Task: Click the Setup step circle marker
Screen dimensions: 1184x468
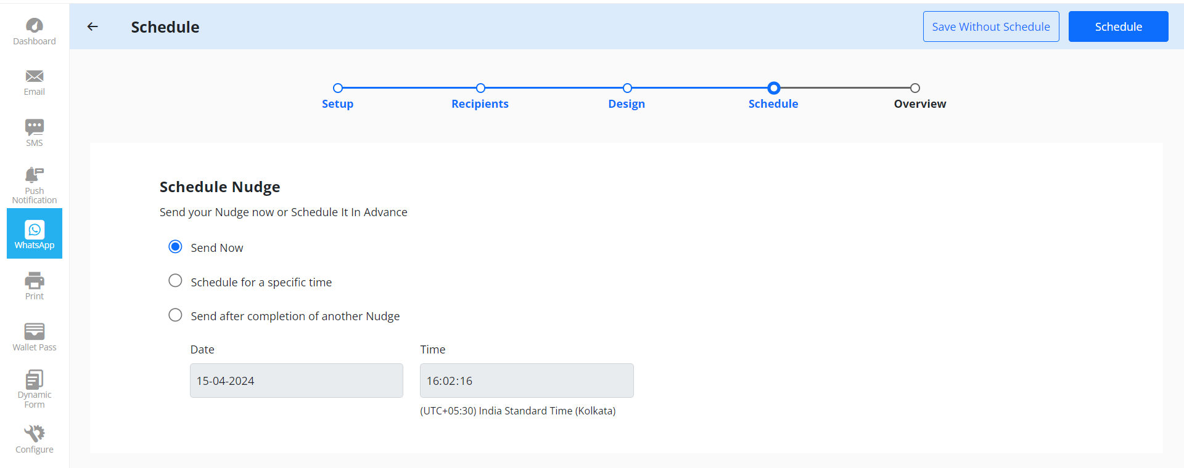Action: [338, 88]
